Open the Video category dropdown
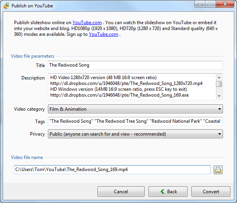The height and width of the screenshot is (203, 237). 135,109
